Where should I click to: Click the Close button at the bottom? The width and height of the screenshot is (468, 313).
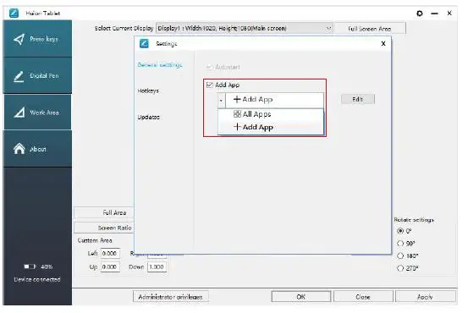point(363,297)
